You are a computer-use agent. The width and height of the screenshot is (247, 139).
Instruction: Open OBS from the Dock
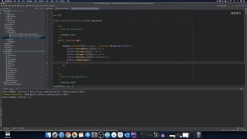pyautogui.click(x=101, y=135)
